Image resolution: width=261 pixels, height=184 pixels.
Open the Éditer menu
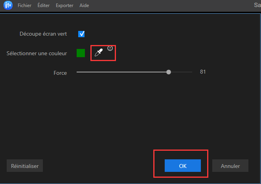pos(44,6)
